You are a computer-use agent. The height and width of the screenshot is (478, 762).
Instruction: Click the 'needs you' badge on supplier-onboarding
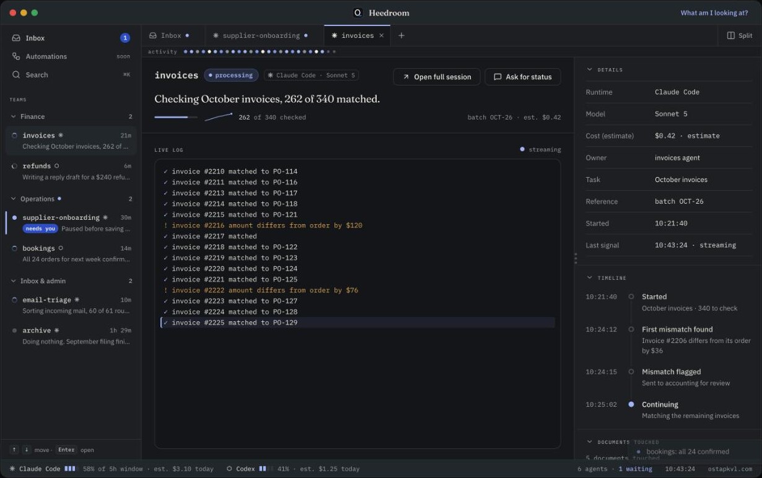point(40,228)
